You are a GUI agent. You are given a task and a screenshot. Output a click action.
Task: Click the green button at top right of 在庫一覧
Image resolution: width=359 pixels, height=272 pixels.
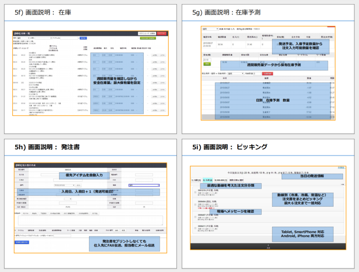tap(148, 38)
